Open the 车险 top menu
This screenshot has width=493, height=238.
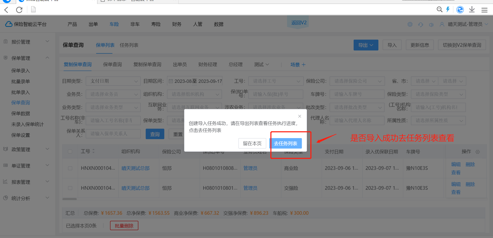(114, 24)
